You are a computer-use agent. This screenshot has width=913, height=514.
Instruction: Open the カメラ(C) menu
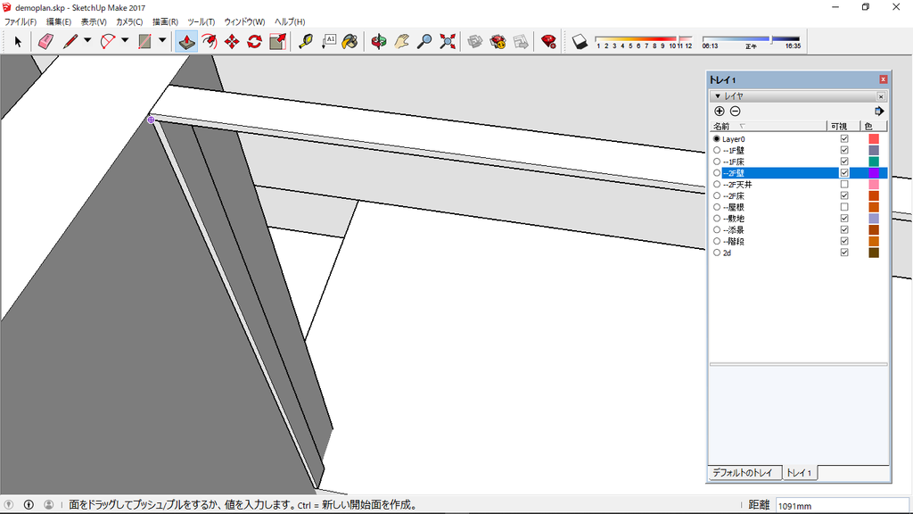point(129,21)
